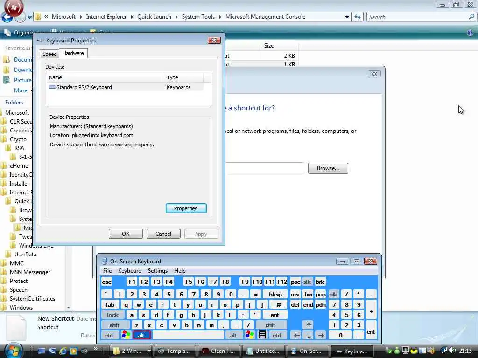This screenshot has width=478, height=358.
Task: Click the search magnifier icon
Action: point(471,17)
